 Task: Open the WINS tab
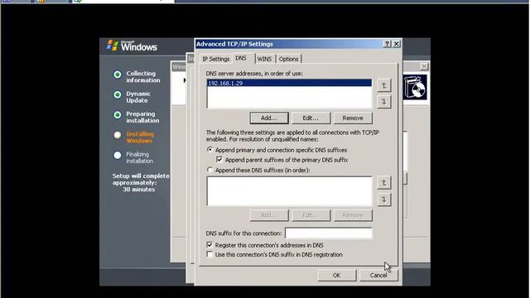coord(264,59)
